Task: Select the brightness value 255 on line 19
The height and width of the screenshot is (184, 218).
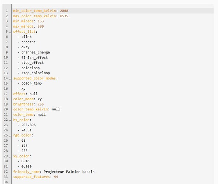Action: [x=41, y=105]
